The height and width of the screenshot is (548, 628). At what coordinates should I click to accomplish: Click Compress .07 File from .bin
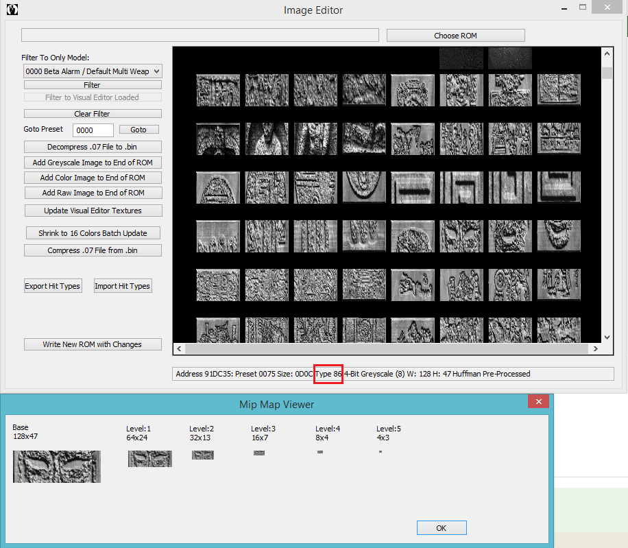pyautogui.click(x=93, y=250)
